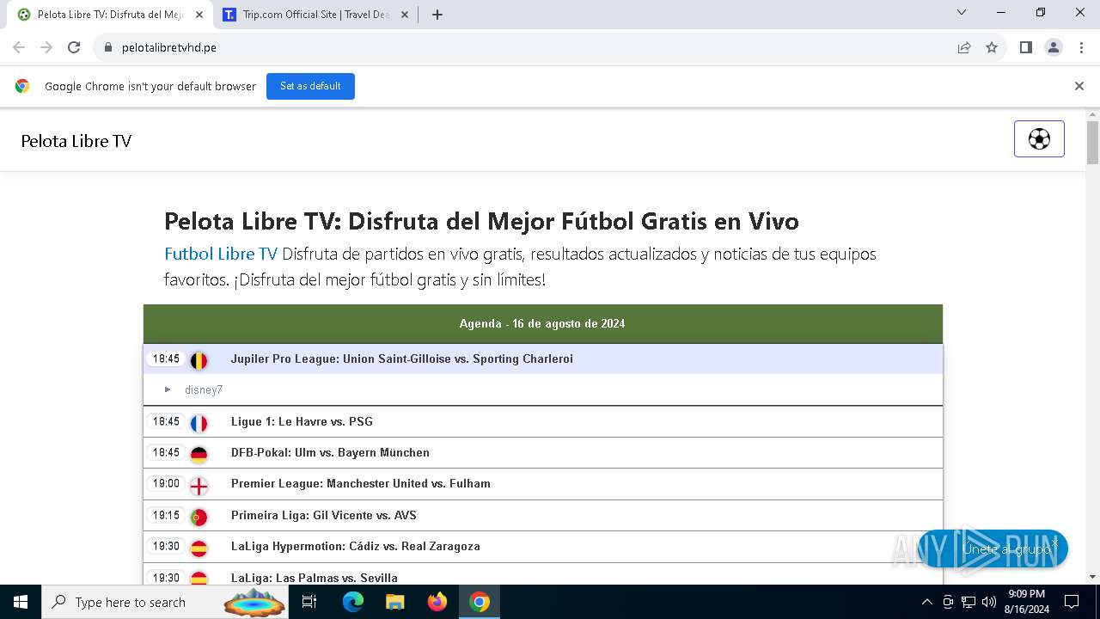The image size is (1100, 619).
Task: Open Windows Start menu
Action: 21,602
